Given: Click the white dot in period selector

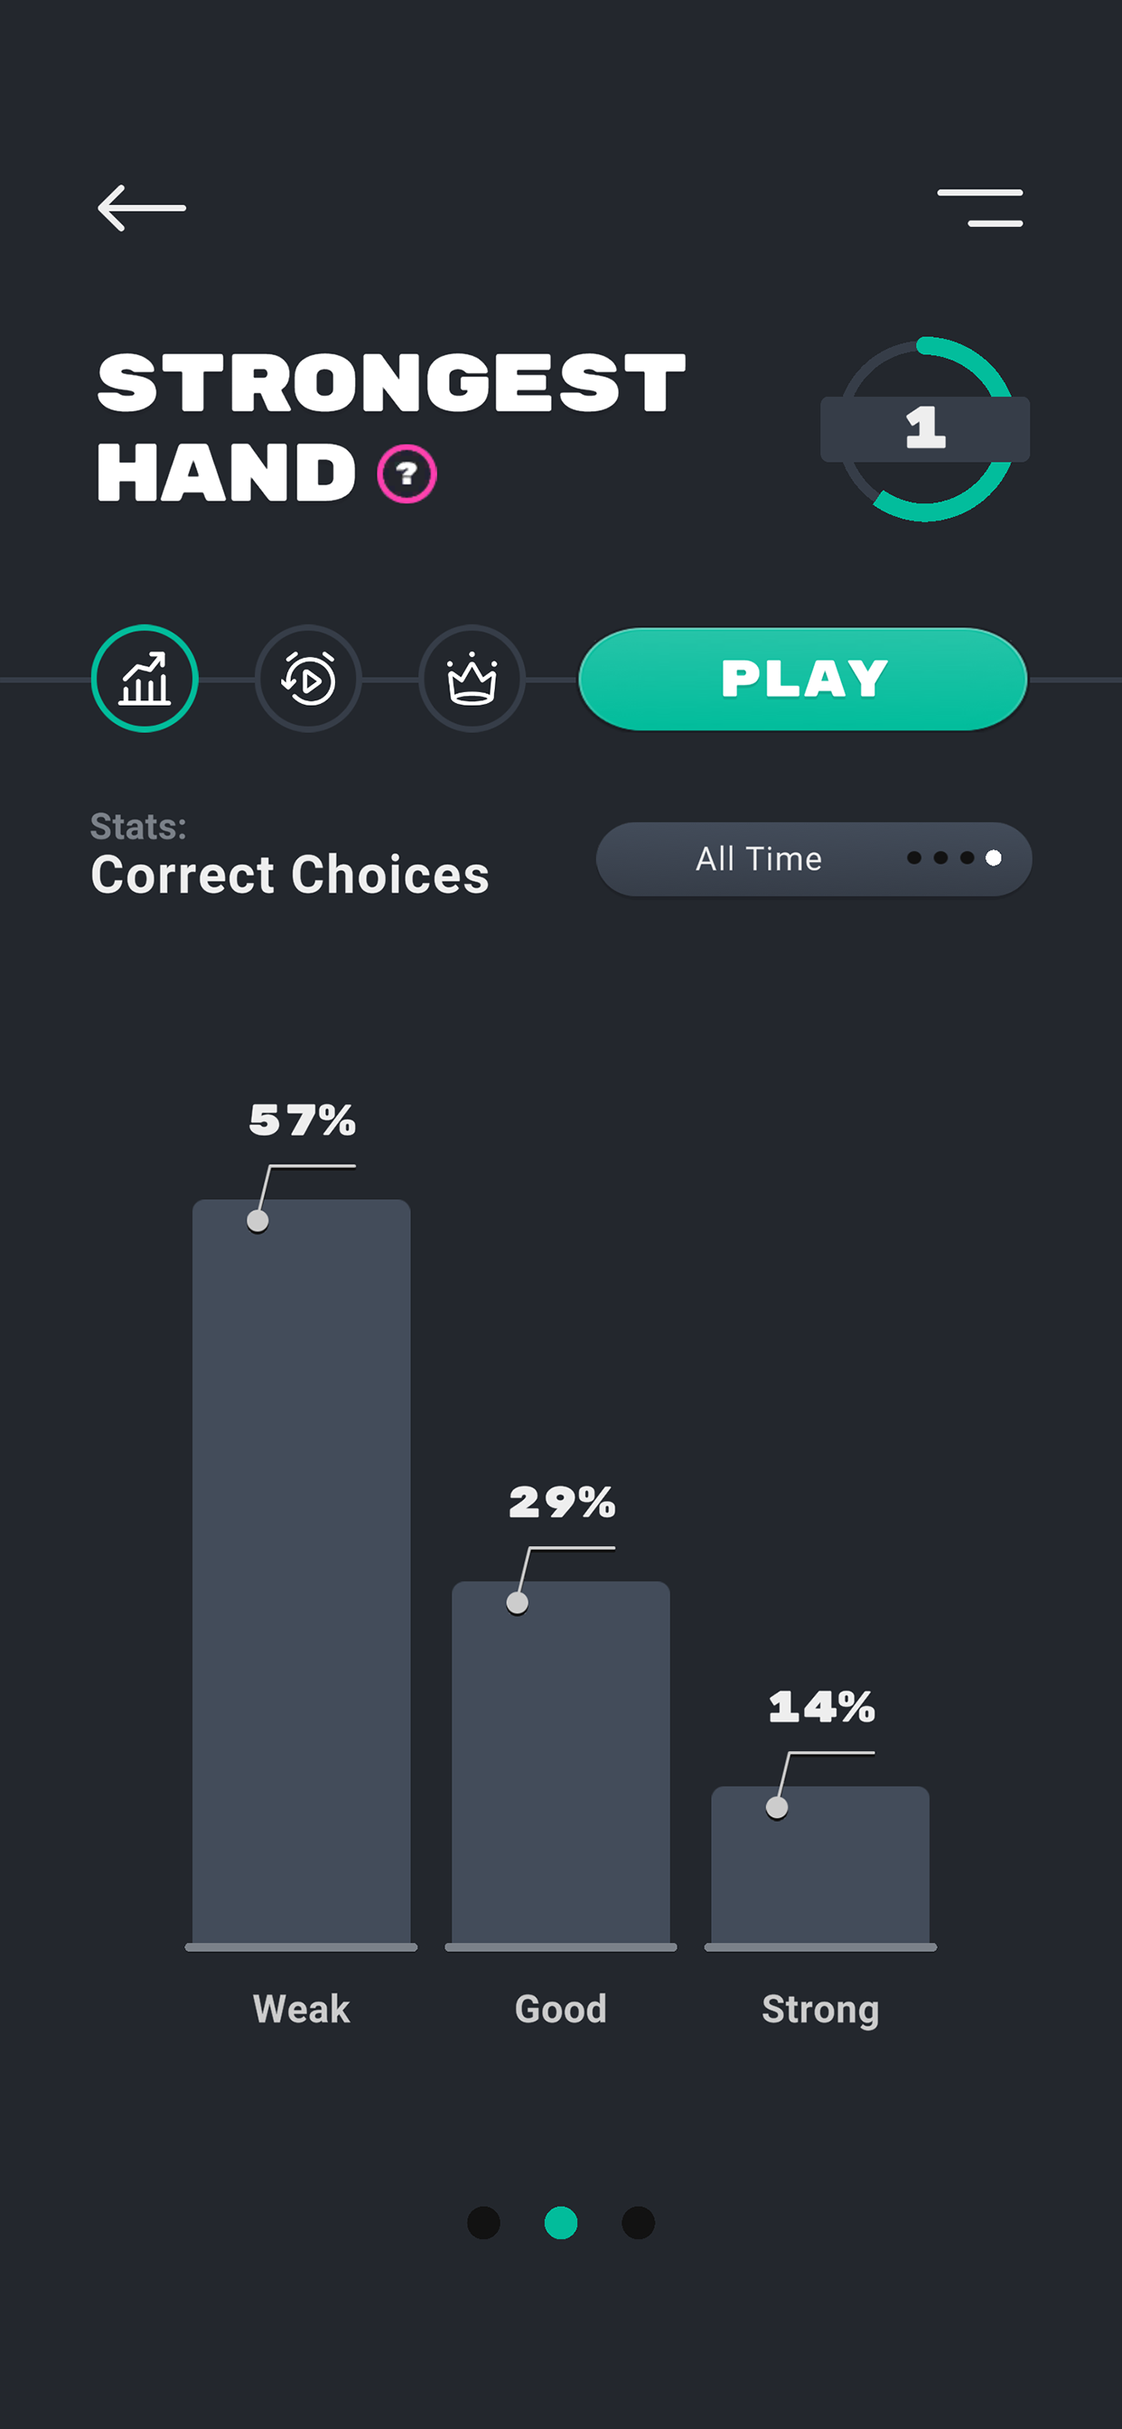Looking at the screenshot, I should (x=993, y=858).
